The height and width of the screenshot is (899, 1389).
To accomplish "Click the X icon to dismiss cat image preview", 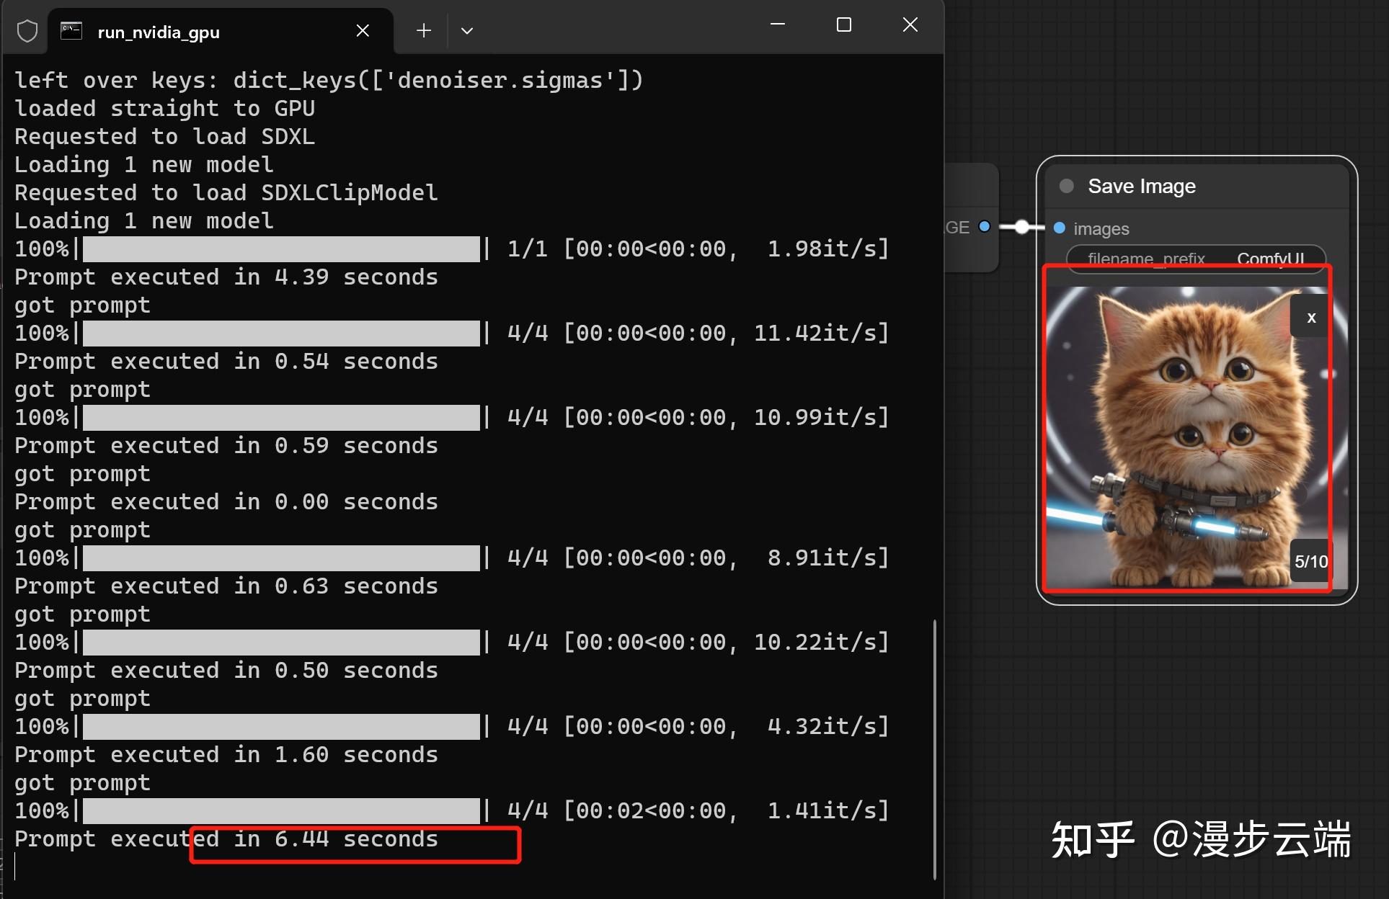I will coord(1310,317).
